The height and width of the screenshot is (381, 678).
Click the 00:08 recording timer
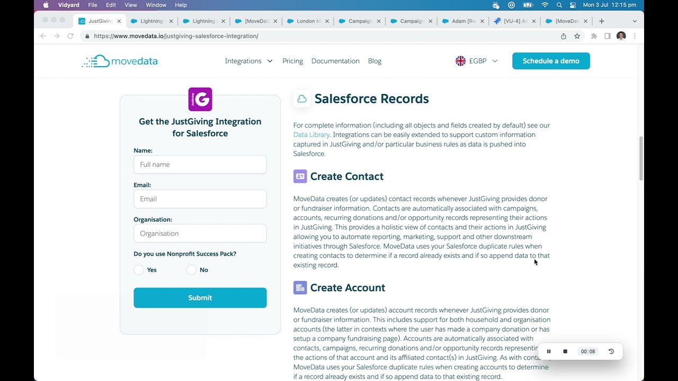588,351
